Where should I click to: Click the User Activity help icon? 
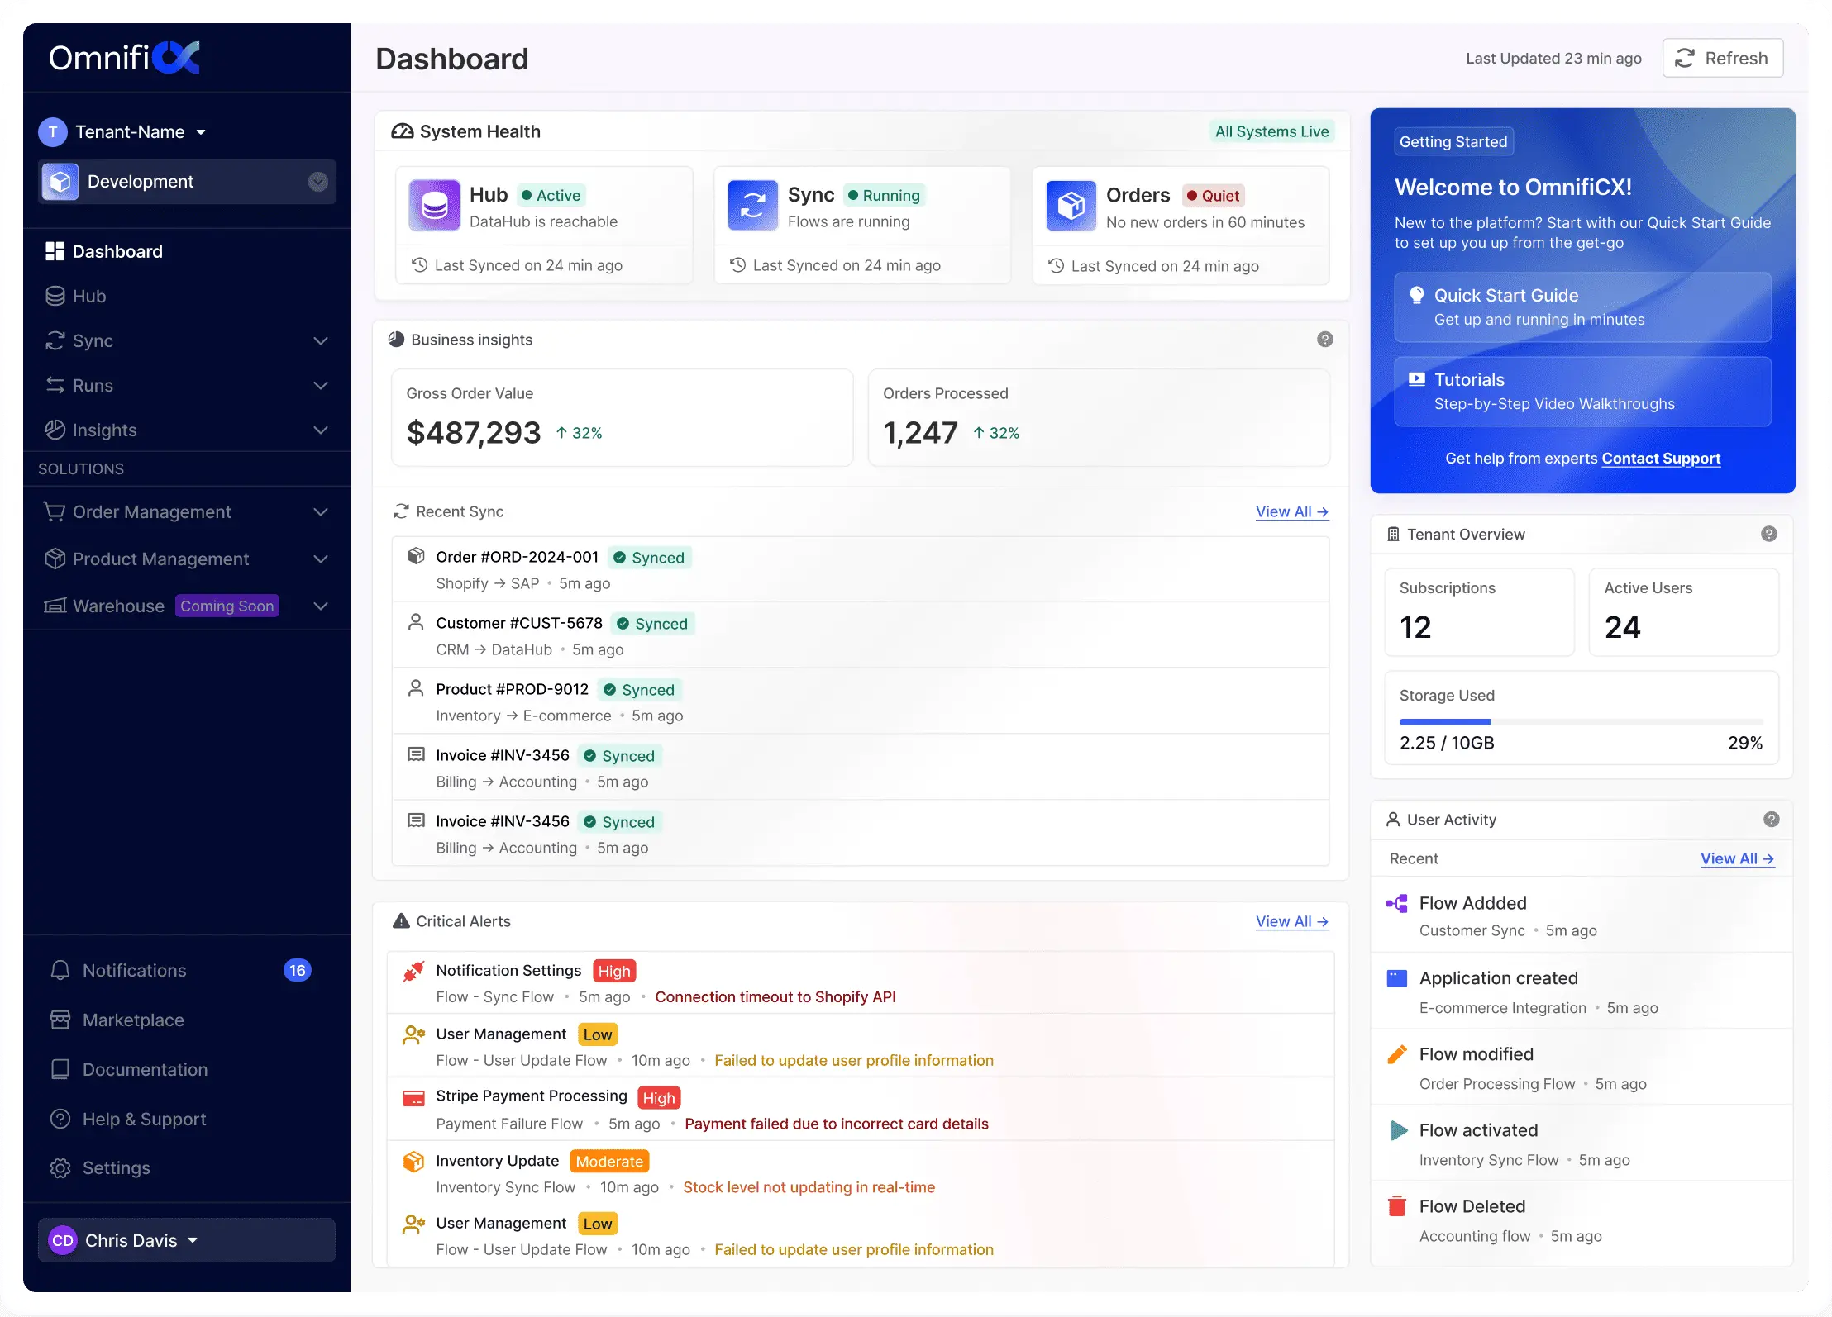1770,819
